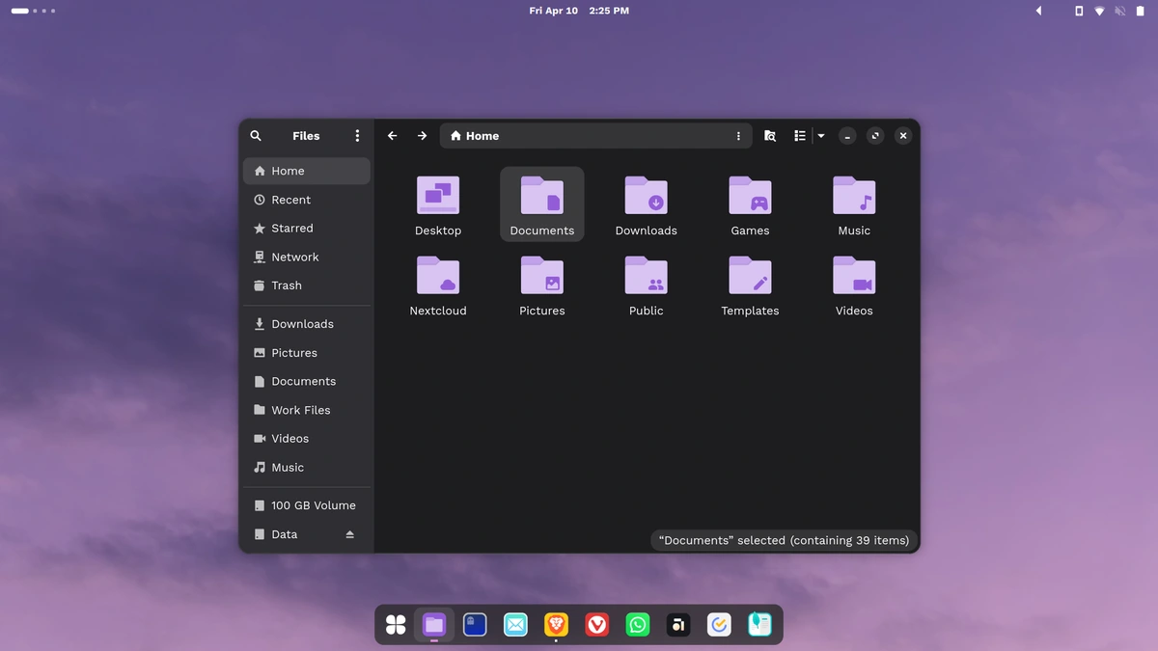
Task: Click the search everywhere folder icon
Action: pyautogui.click(x=769, y=136)
